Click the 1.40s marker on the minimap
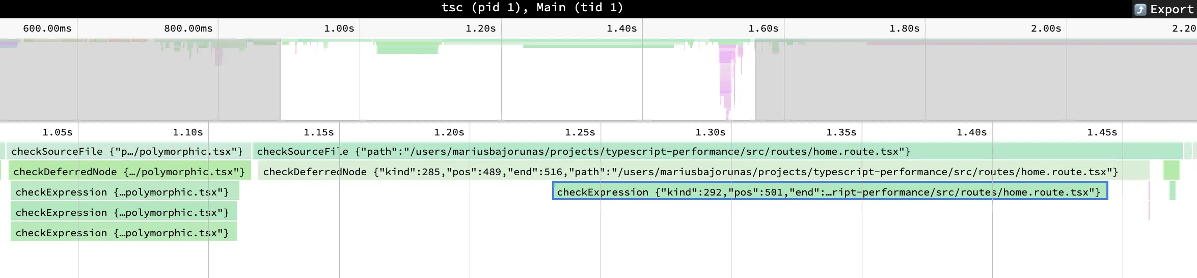 tap(622, 29)
